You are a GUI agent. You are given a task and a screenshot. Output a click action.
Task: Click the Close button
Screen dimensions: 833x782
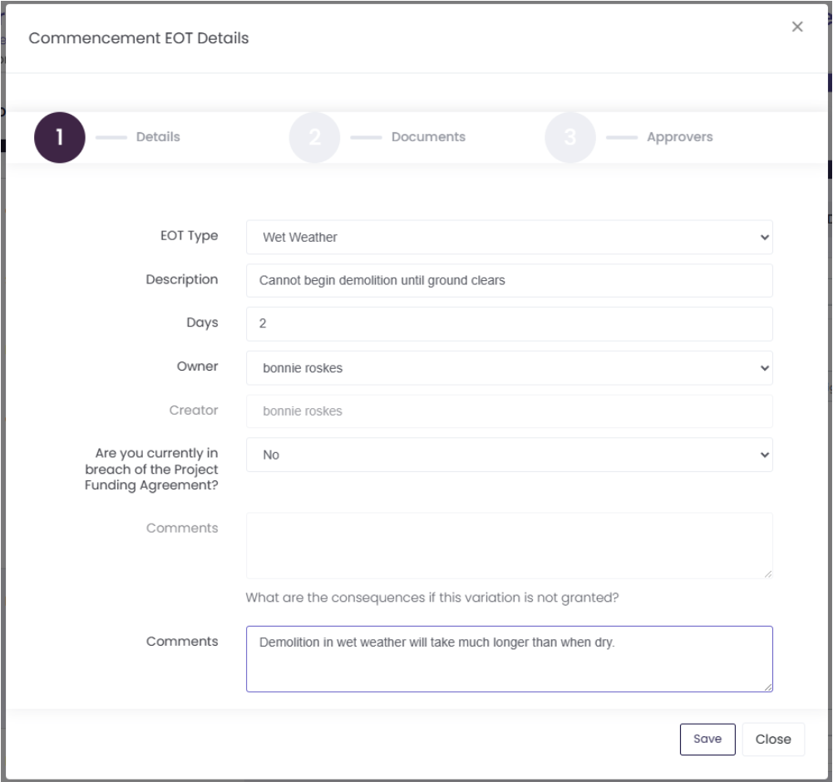click(773, 739)
